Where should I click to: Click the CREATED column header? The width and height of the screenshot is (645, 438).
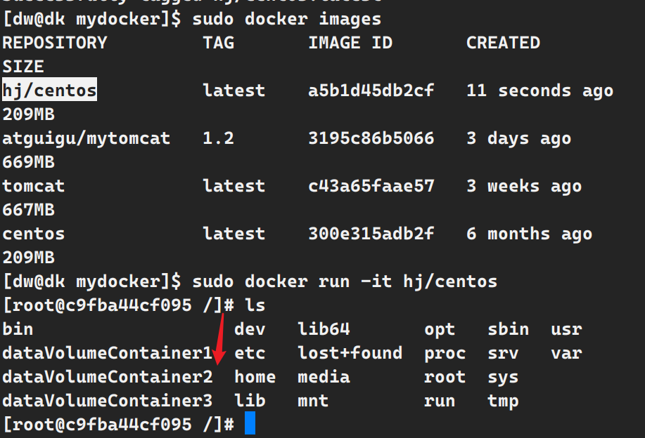coord(503,43)
